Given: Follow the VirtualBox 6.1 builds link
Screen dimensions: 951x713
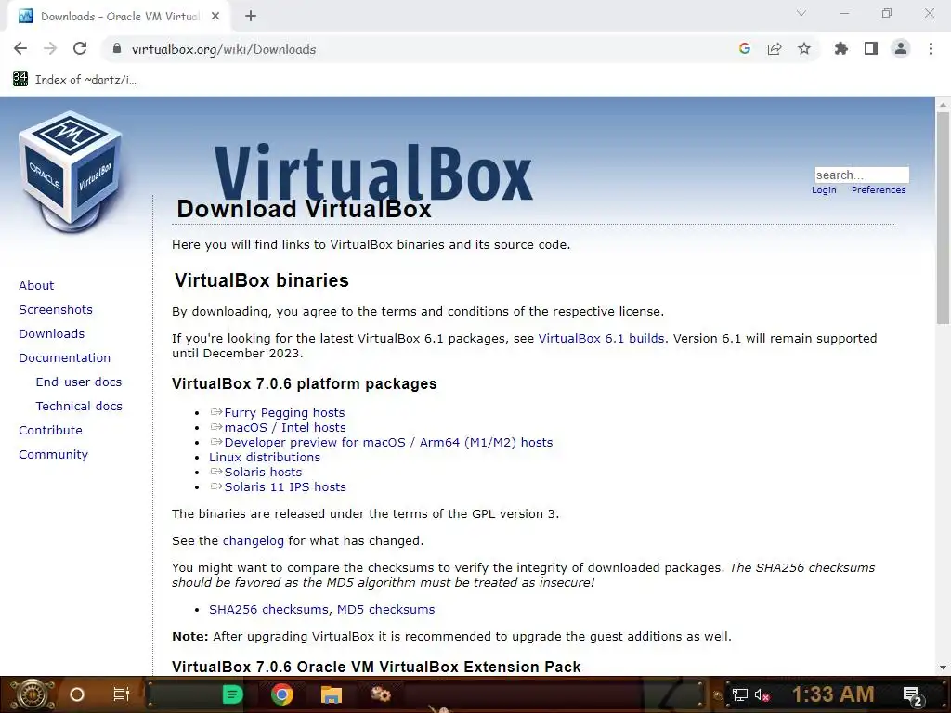Looking at the screenshot, I should (x=601, y=338).
